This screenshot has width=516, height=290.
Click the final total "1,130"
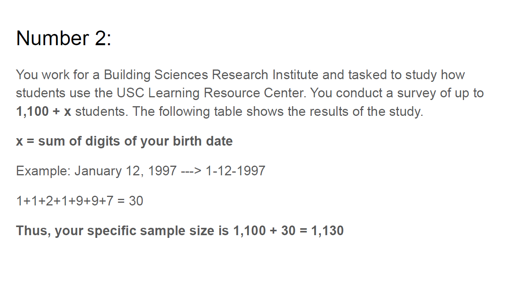pyautogui.click(x=327, y=231)
